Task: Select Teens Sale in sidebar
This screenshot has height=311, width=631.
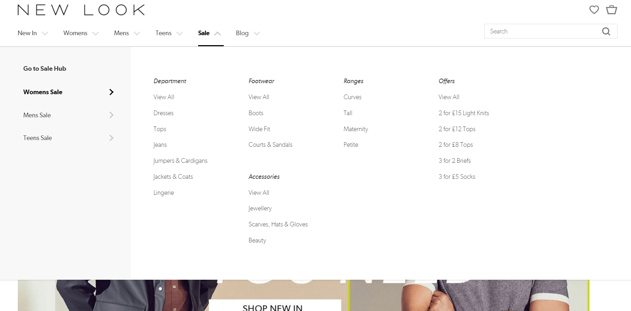Action: pos(37,138)
